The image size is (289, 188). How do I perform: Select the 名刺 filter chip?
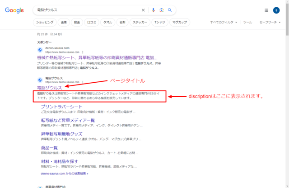tap(122, 22)
